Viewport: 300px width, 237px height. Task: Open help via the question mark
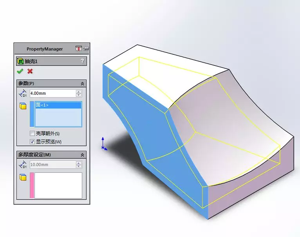tap(82, 61)
